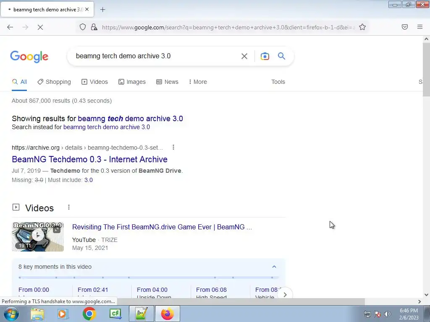Show next key moments with arrow
This screenshot has width=430, height=322.
tap(285, 295)
